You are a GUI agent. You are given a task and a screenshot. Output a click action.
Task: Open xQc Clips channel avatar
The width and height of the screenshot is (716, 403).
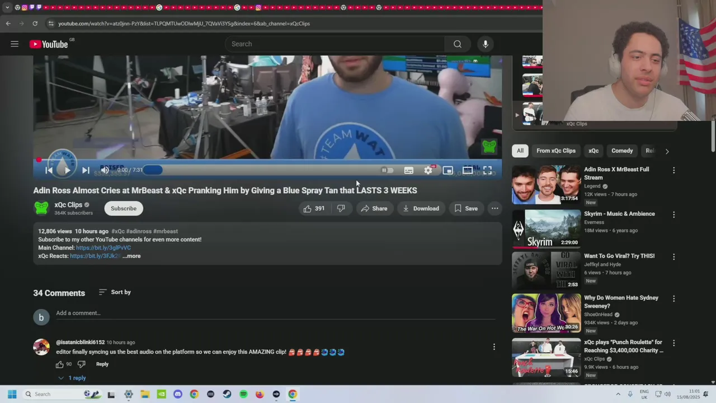coord(41,208)
